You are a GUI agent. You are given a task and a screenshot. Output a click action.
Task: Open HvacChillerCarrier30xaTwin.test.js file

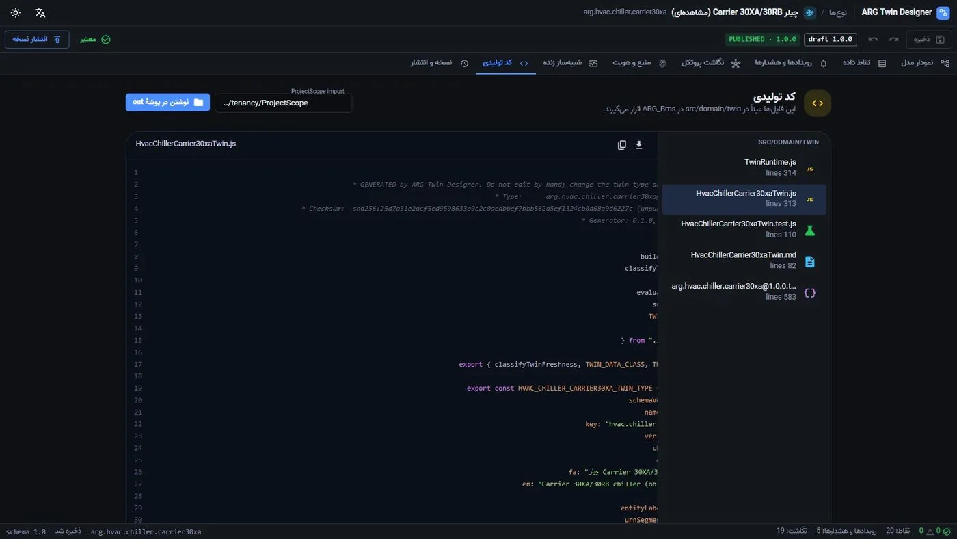click(x=744, y=230)
